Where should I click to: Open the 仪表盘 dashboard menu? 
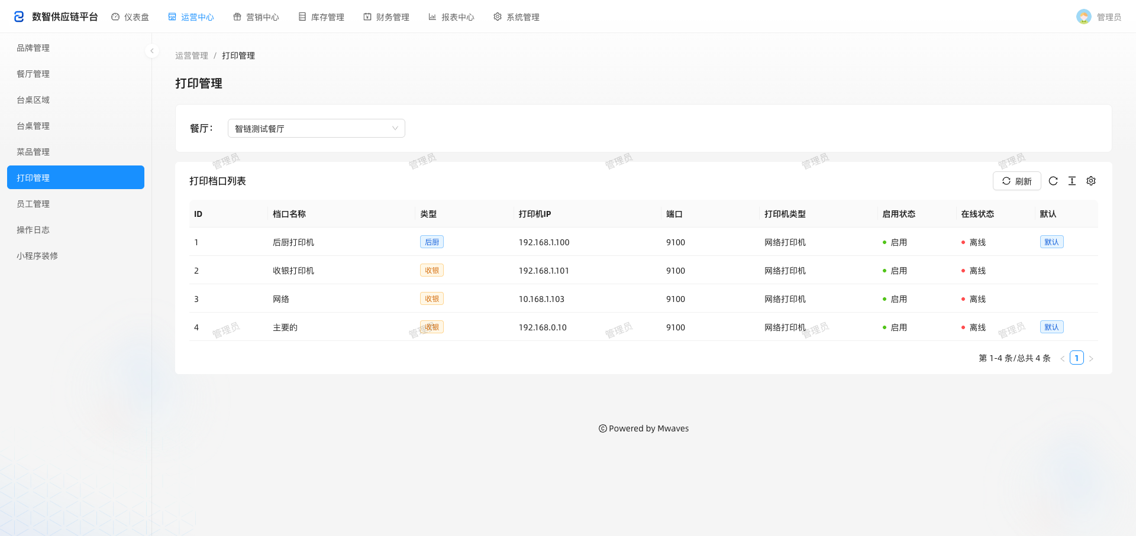coord(130,17)
